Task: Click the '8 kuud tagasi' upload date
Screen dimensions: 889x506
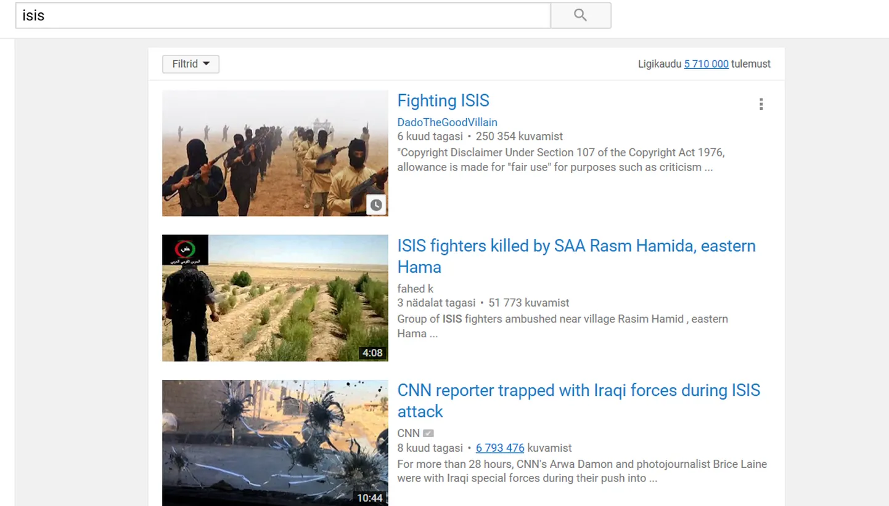Action: click(x=430, y=448)
